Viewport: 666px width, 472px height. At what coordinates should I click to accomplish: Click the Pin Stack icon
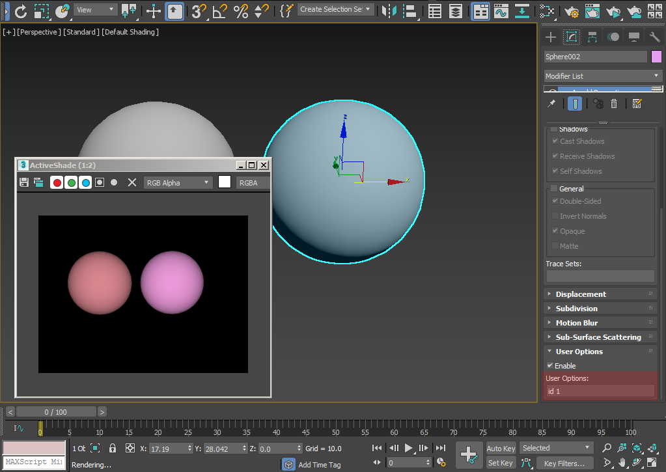[x=551, y=104]
